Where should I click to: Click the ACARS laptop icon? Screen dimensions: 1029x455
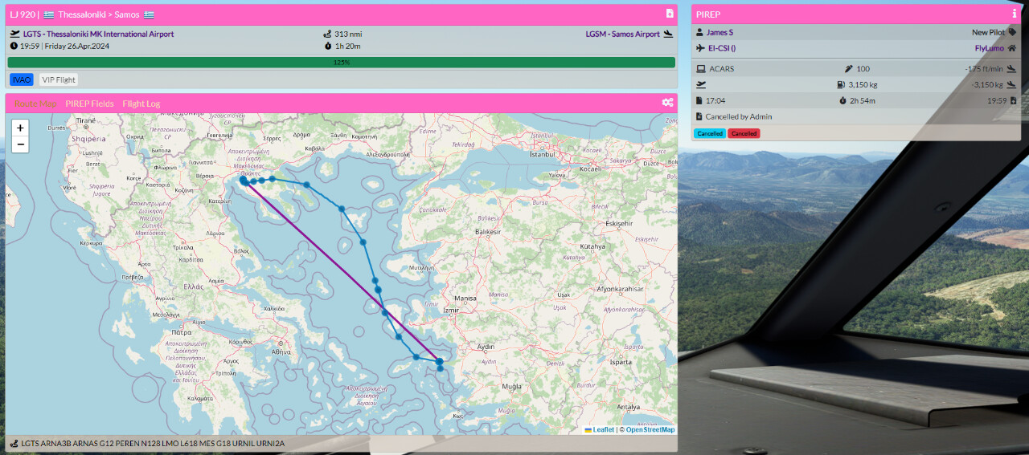click(700, 69)
